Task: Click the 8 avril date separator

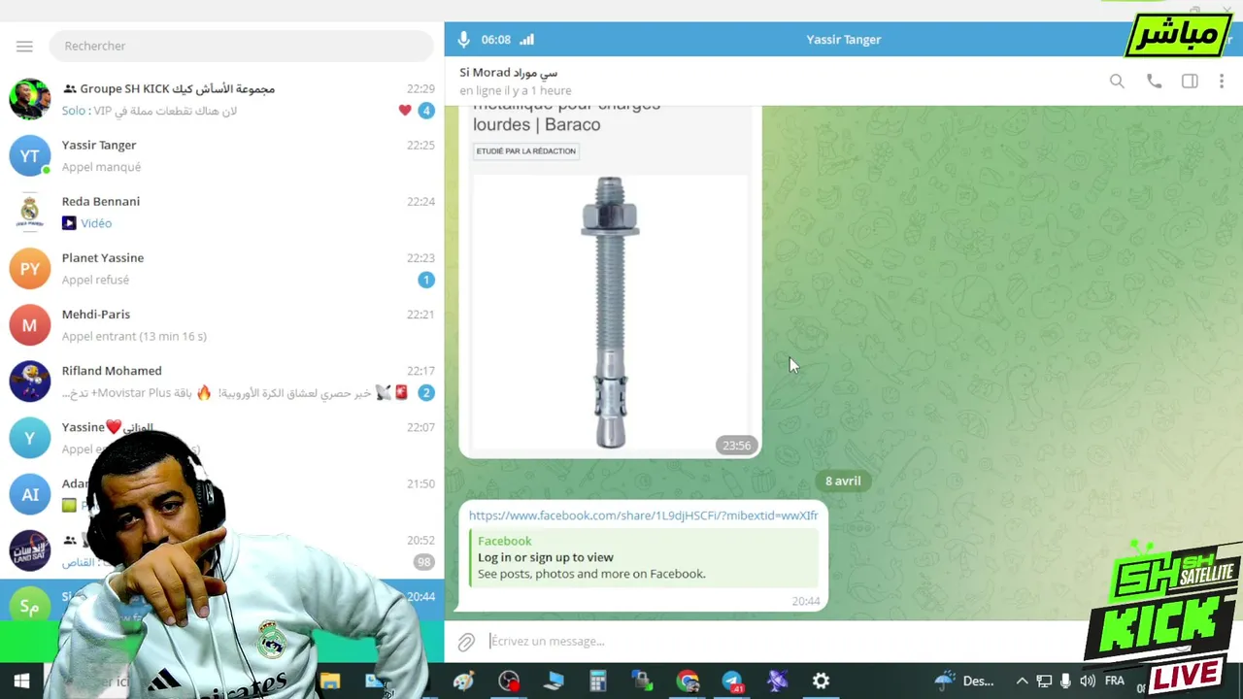Action: (843, 481)
